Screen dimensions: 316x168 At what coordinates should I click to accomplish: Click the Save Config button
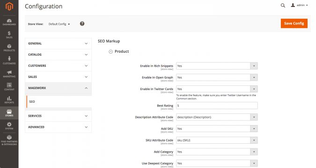click(294, 23)
